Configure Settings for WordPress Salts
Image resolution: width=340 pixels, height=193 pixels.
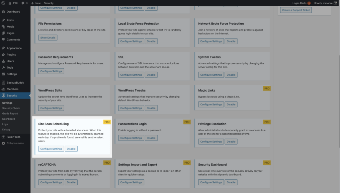click(x=51, y=108)
